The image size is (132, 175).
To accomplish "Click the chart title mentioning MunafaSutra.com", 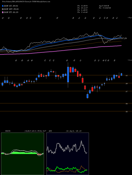I will coord(26,2).
